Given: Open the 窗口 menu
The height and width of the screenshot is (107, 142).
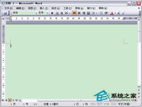Looking at the screenshot, I should [x=91, y=8].
